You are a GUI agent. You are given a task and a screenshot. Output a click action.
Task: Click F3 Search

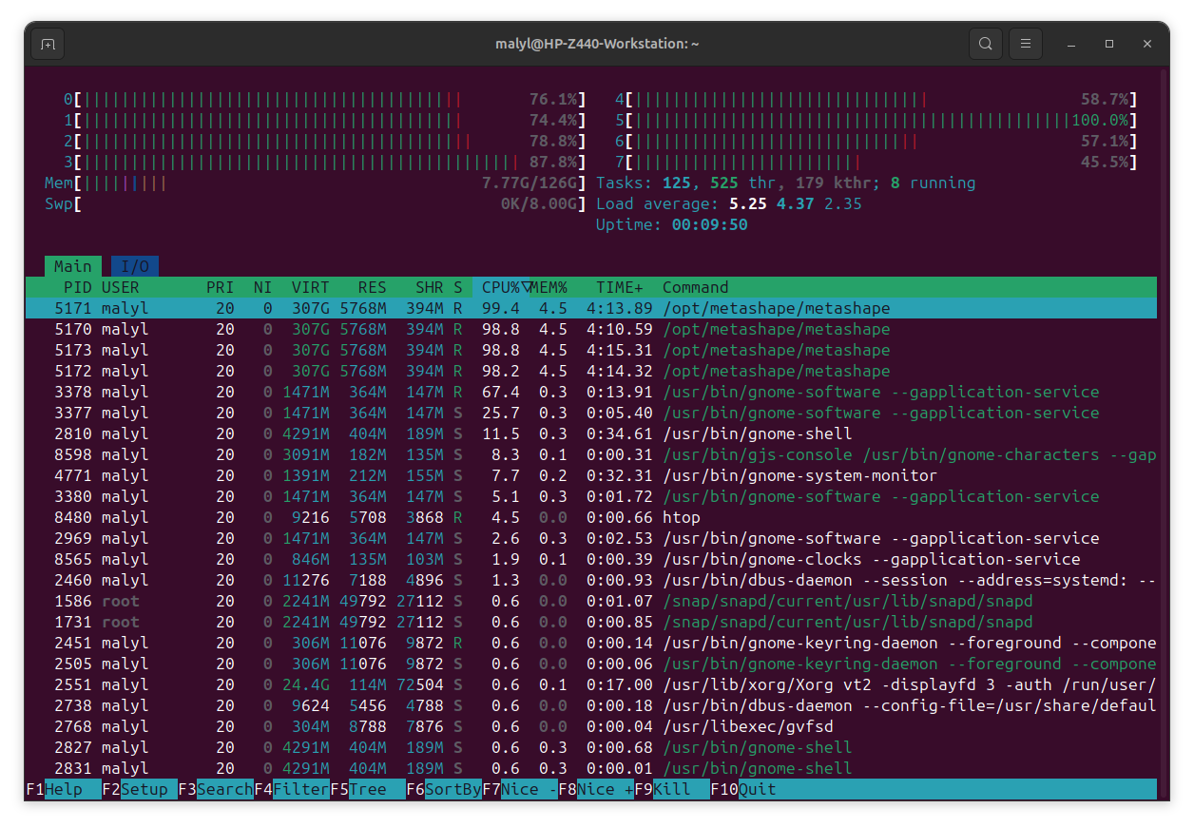pos(216,789)
